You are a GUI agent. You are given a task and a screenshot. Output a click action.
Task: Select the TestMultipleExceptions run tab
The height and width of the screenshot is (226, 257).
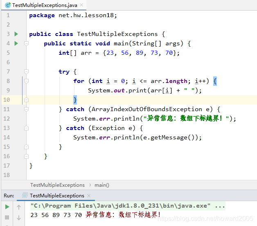pyautogui.click(x=57, y=196)
